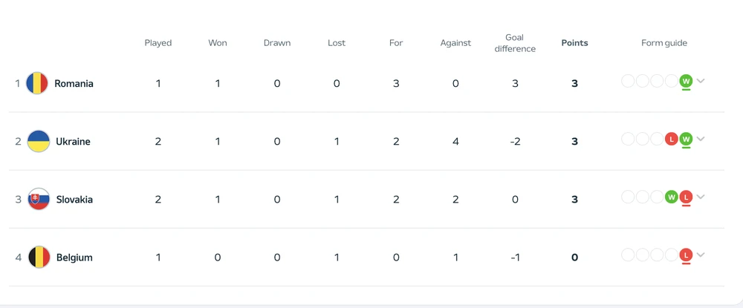Expand Slovakia's row details chevron
Image resolution: width=743 pixels, height=308 pixels.
tap(701, 197)
